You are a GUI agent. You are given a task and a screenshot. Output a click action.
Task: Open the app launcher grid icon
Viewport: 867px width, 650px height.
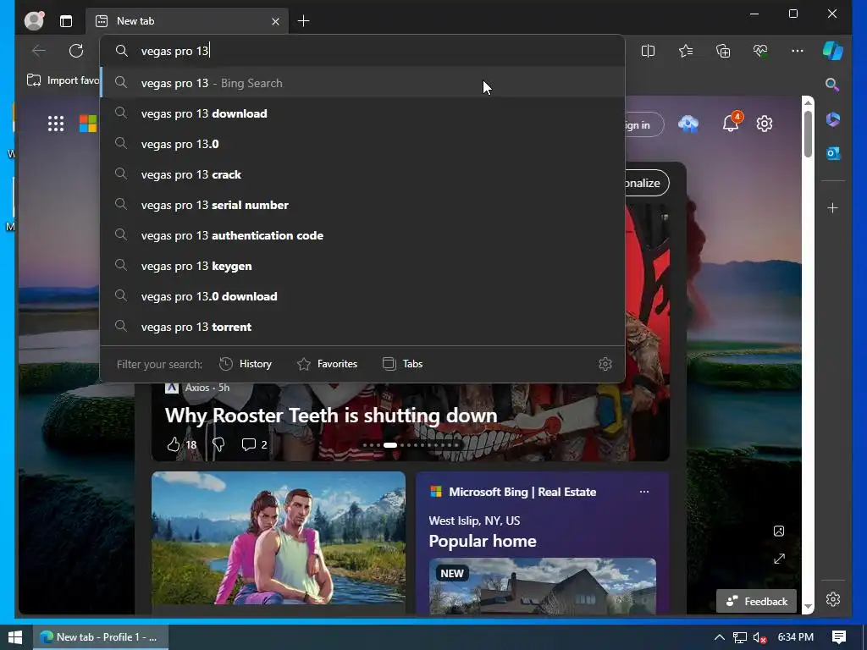coord(56,124)
